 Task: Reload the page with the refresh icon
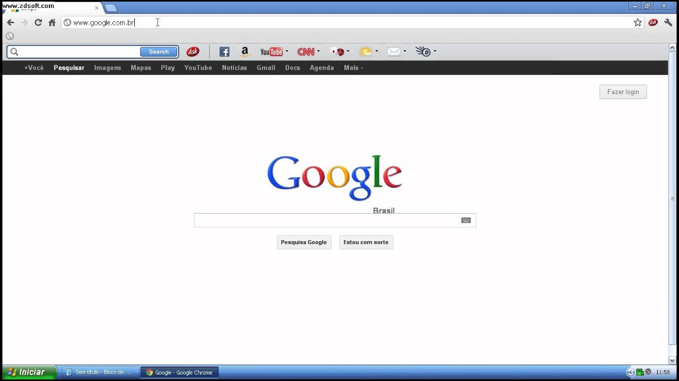38,22
